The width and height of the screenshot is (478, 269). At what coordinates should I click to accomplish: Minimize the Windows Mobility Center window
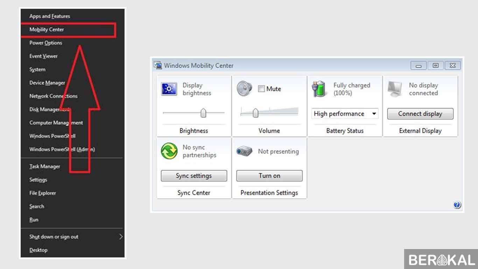(x=419, y=65)
